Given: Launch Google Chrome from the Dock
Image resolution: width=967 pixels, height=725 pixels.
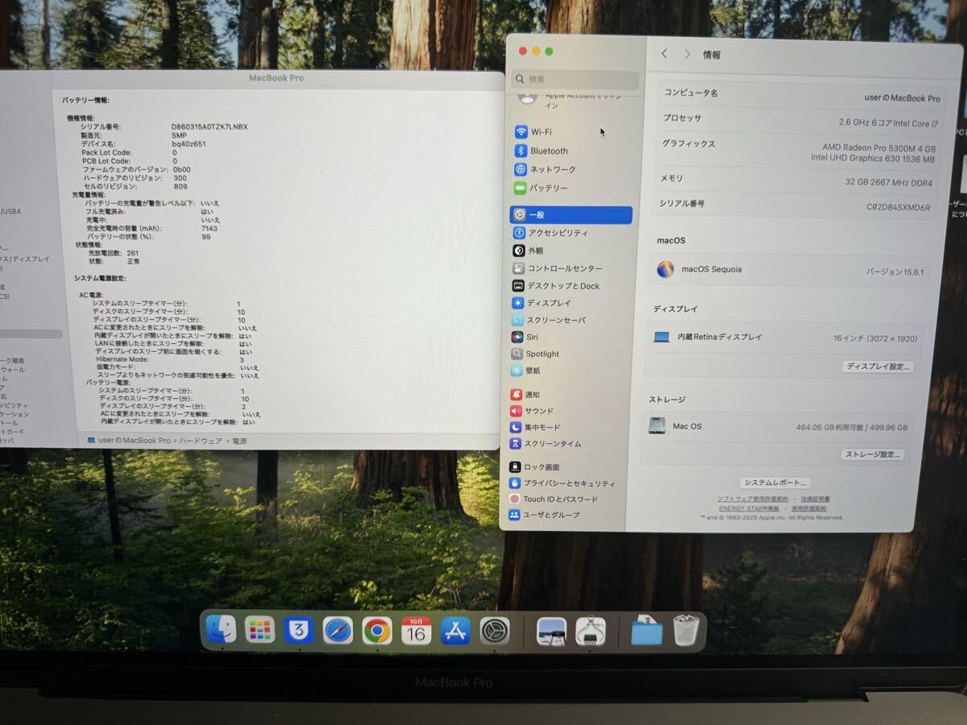Looking at the screenshot, I should tap(377, 631).
